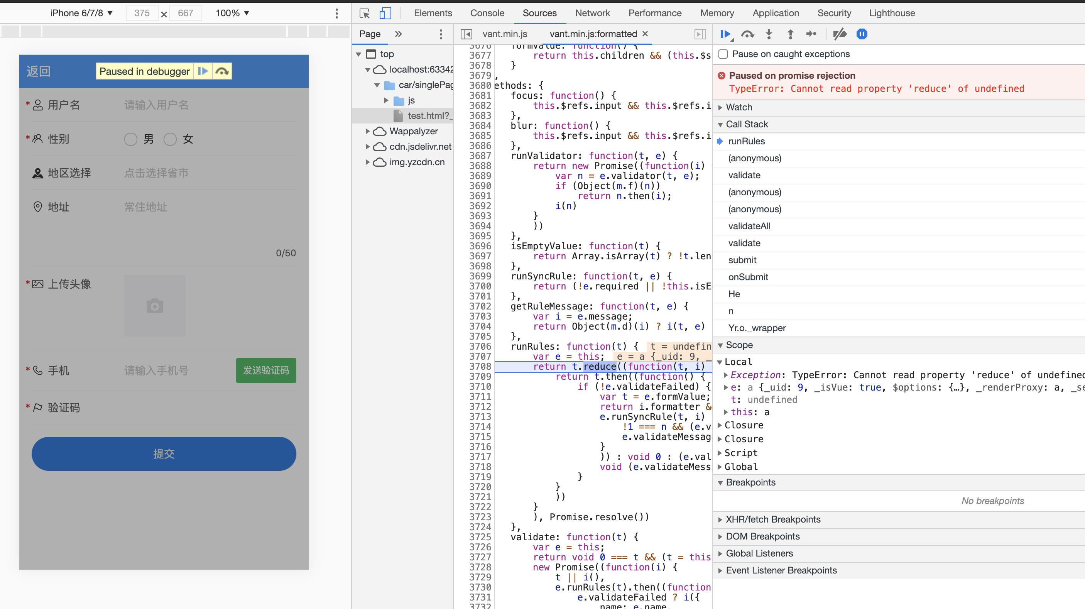This screenshot has width=1085, height=609.
Task: Click the 发送验证码 button
Action: tap(266, 370)
